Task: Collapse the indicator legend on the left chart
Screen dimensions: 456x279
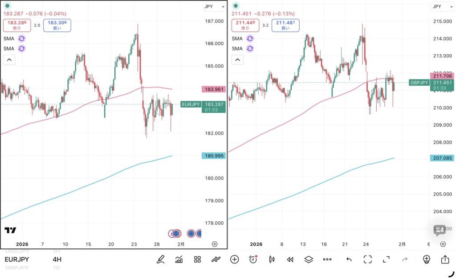Action: click(x=9, y=60)
